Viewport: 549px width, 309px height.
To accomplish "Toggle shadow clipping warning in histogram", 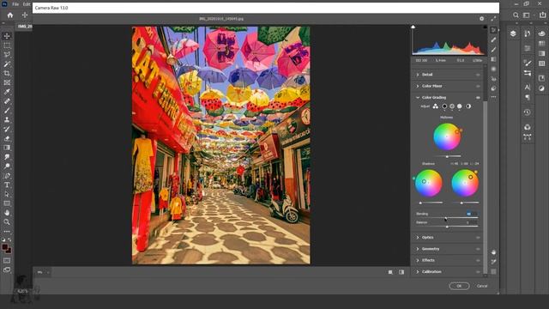I will [x=413, y=27].
